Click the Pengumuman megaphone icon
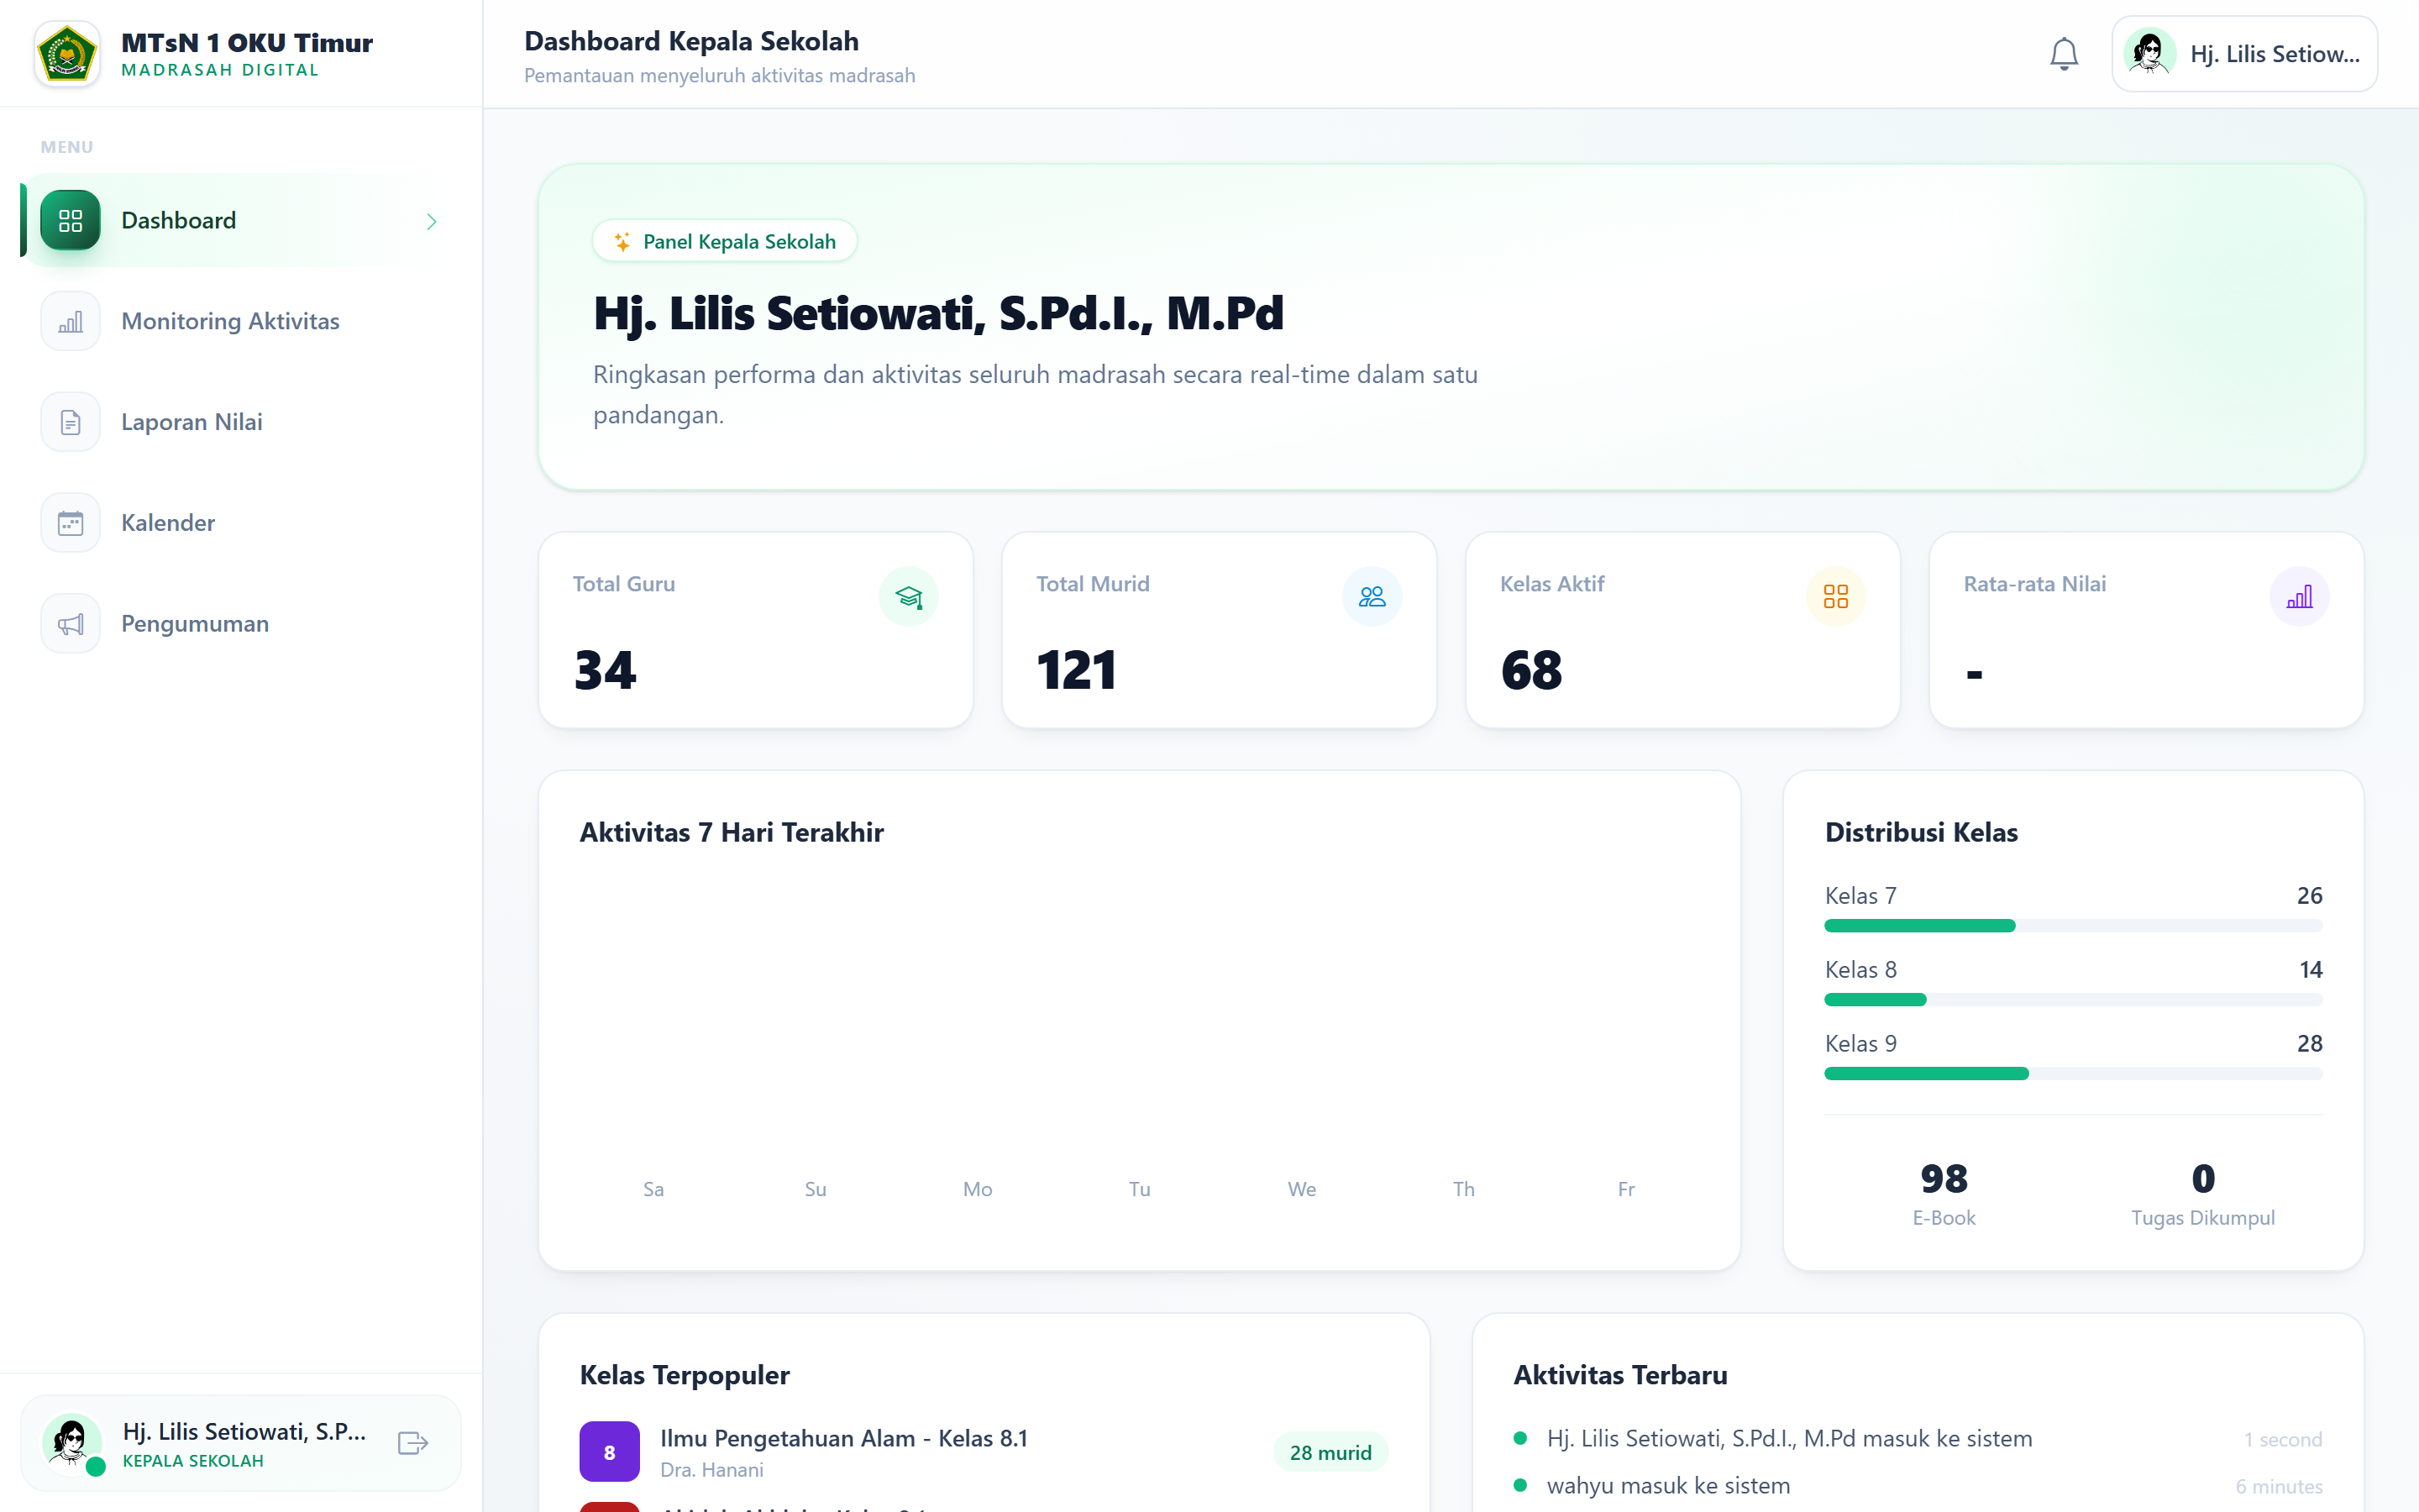2419x1512 pixels. tap(70, 624)
